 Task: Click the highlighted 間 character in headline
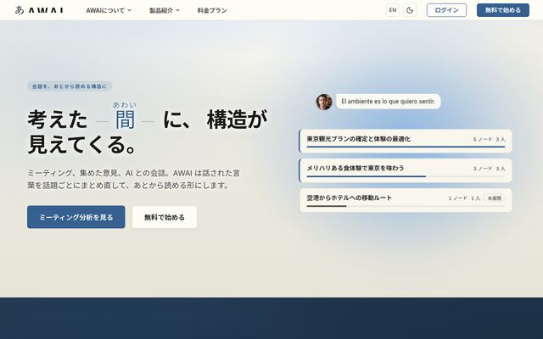[125, 119]
